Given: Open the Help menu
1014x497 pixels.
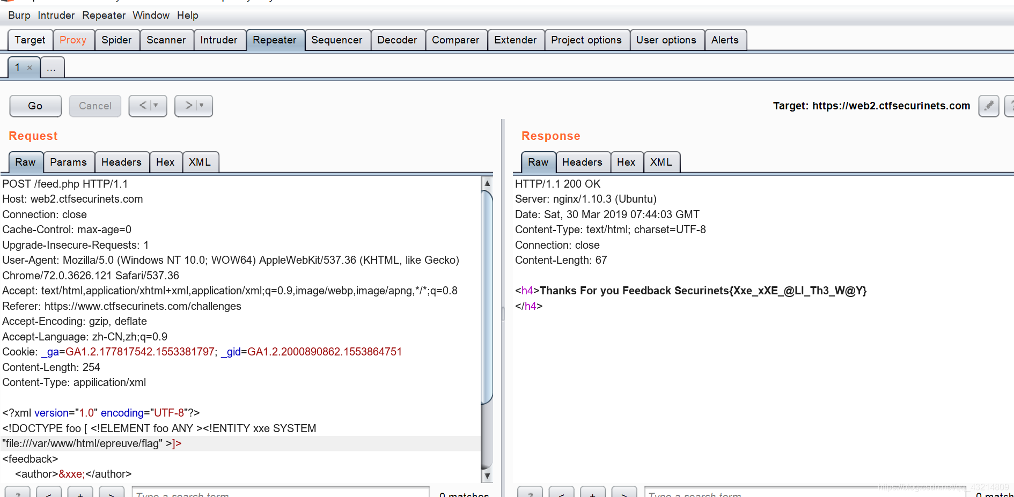Looking at the screenshot, I should [188, 16].
